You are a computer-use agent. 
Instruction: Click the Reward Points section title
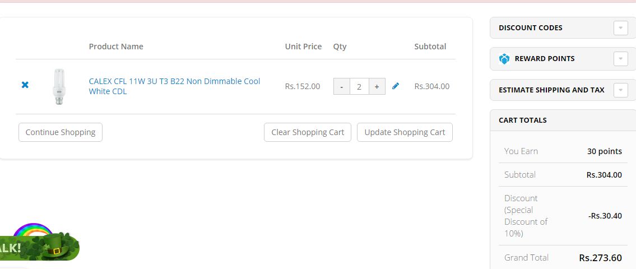coord(545,59)
